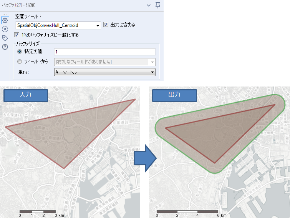Click the バッファサイズ group label

28,44
